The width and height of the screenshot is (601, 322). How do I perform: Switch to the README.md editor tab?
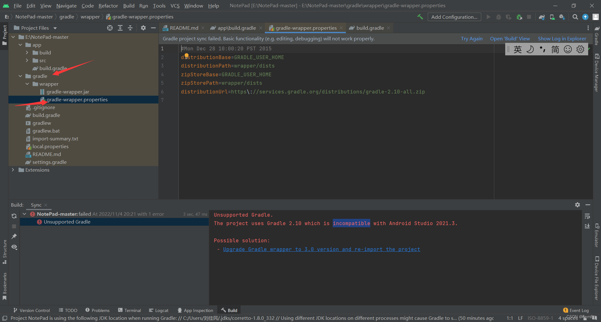pos(184,28)
